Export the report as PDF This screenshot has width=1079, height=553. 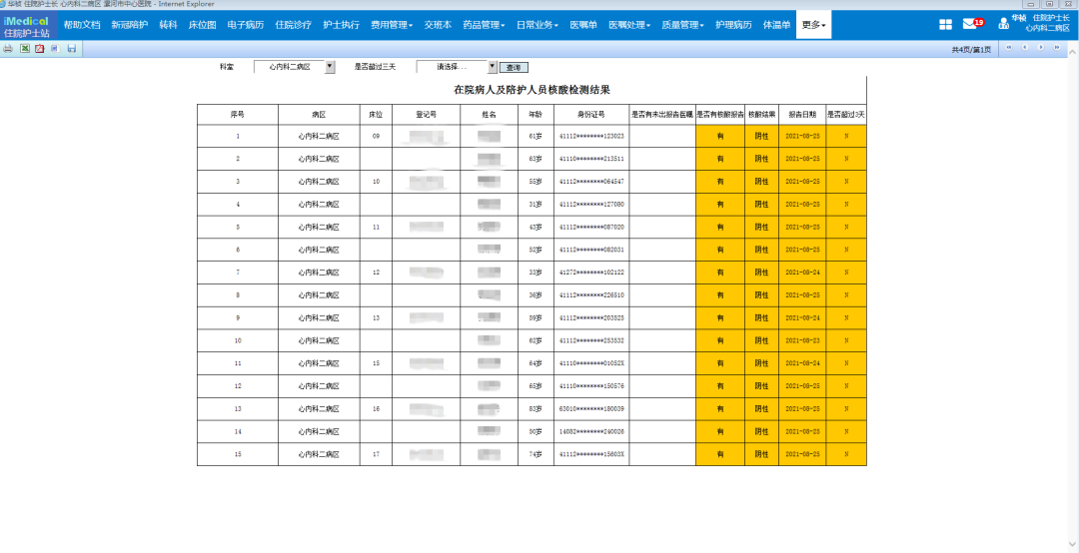click(x=39, y=48)
